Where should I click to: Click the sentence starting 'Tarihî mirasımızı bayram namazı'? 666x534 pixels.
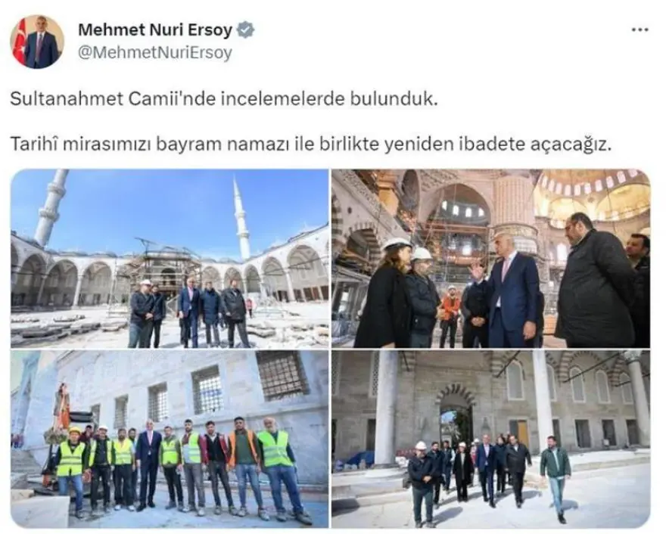310,144
